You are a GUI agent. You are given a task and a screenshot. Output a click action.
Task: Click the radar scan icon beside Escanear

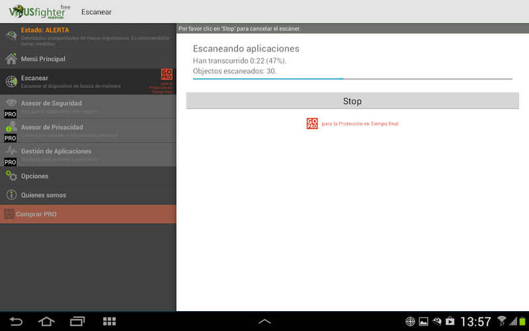tap(11, 81)
